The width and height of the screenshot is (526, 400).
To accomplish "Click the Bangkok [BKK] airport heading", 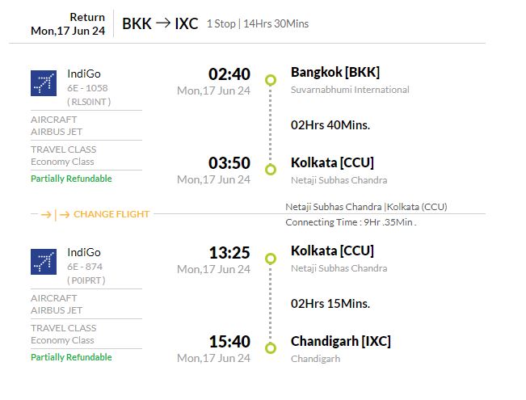I will (335, 73).
